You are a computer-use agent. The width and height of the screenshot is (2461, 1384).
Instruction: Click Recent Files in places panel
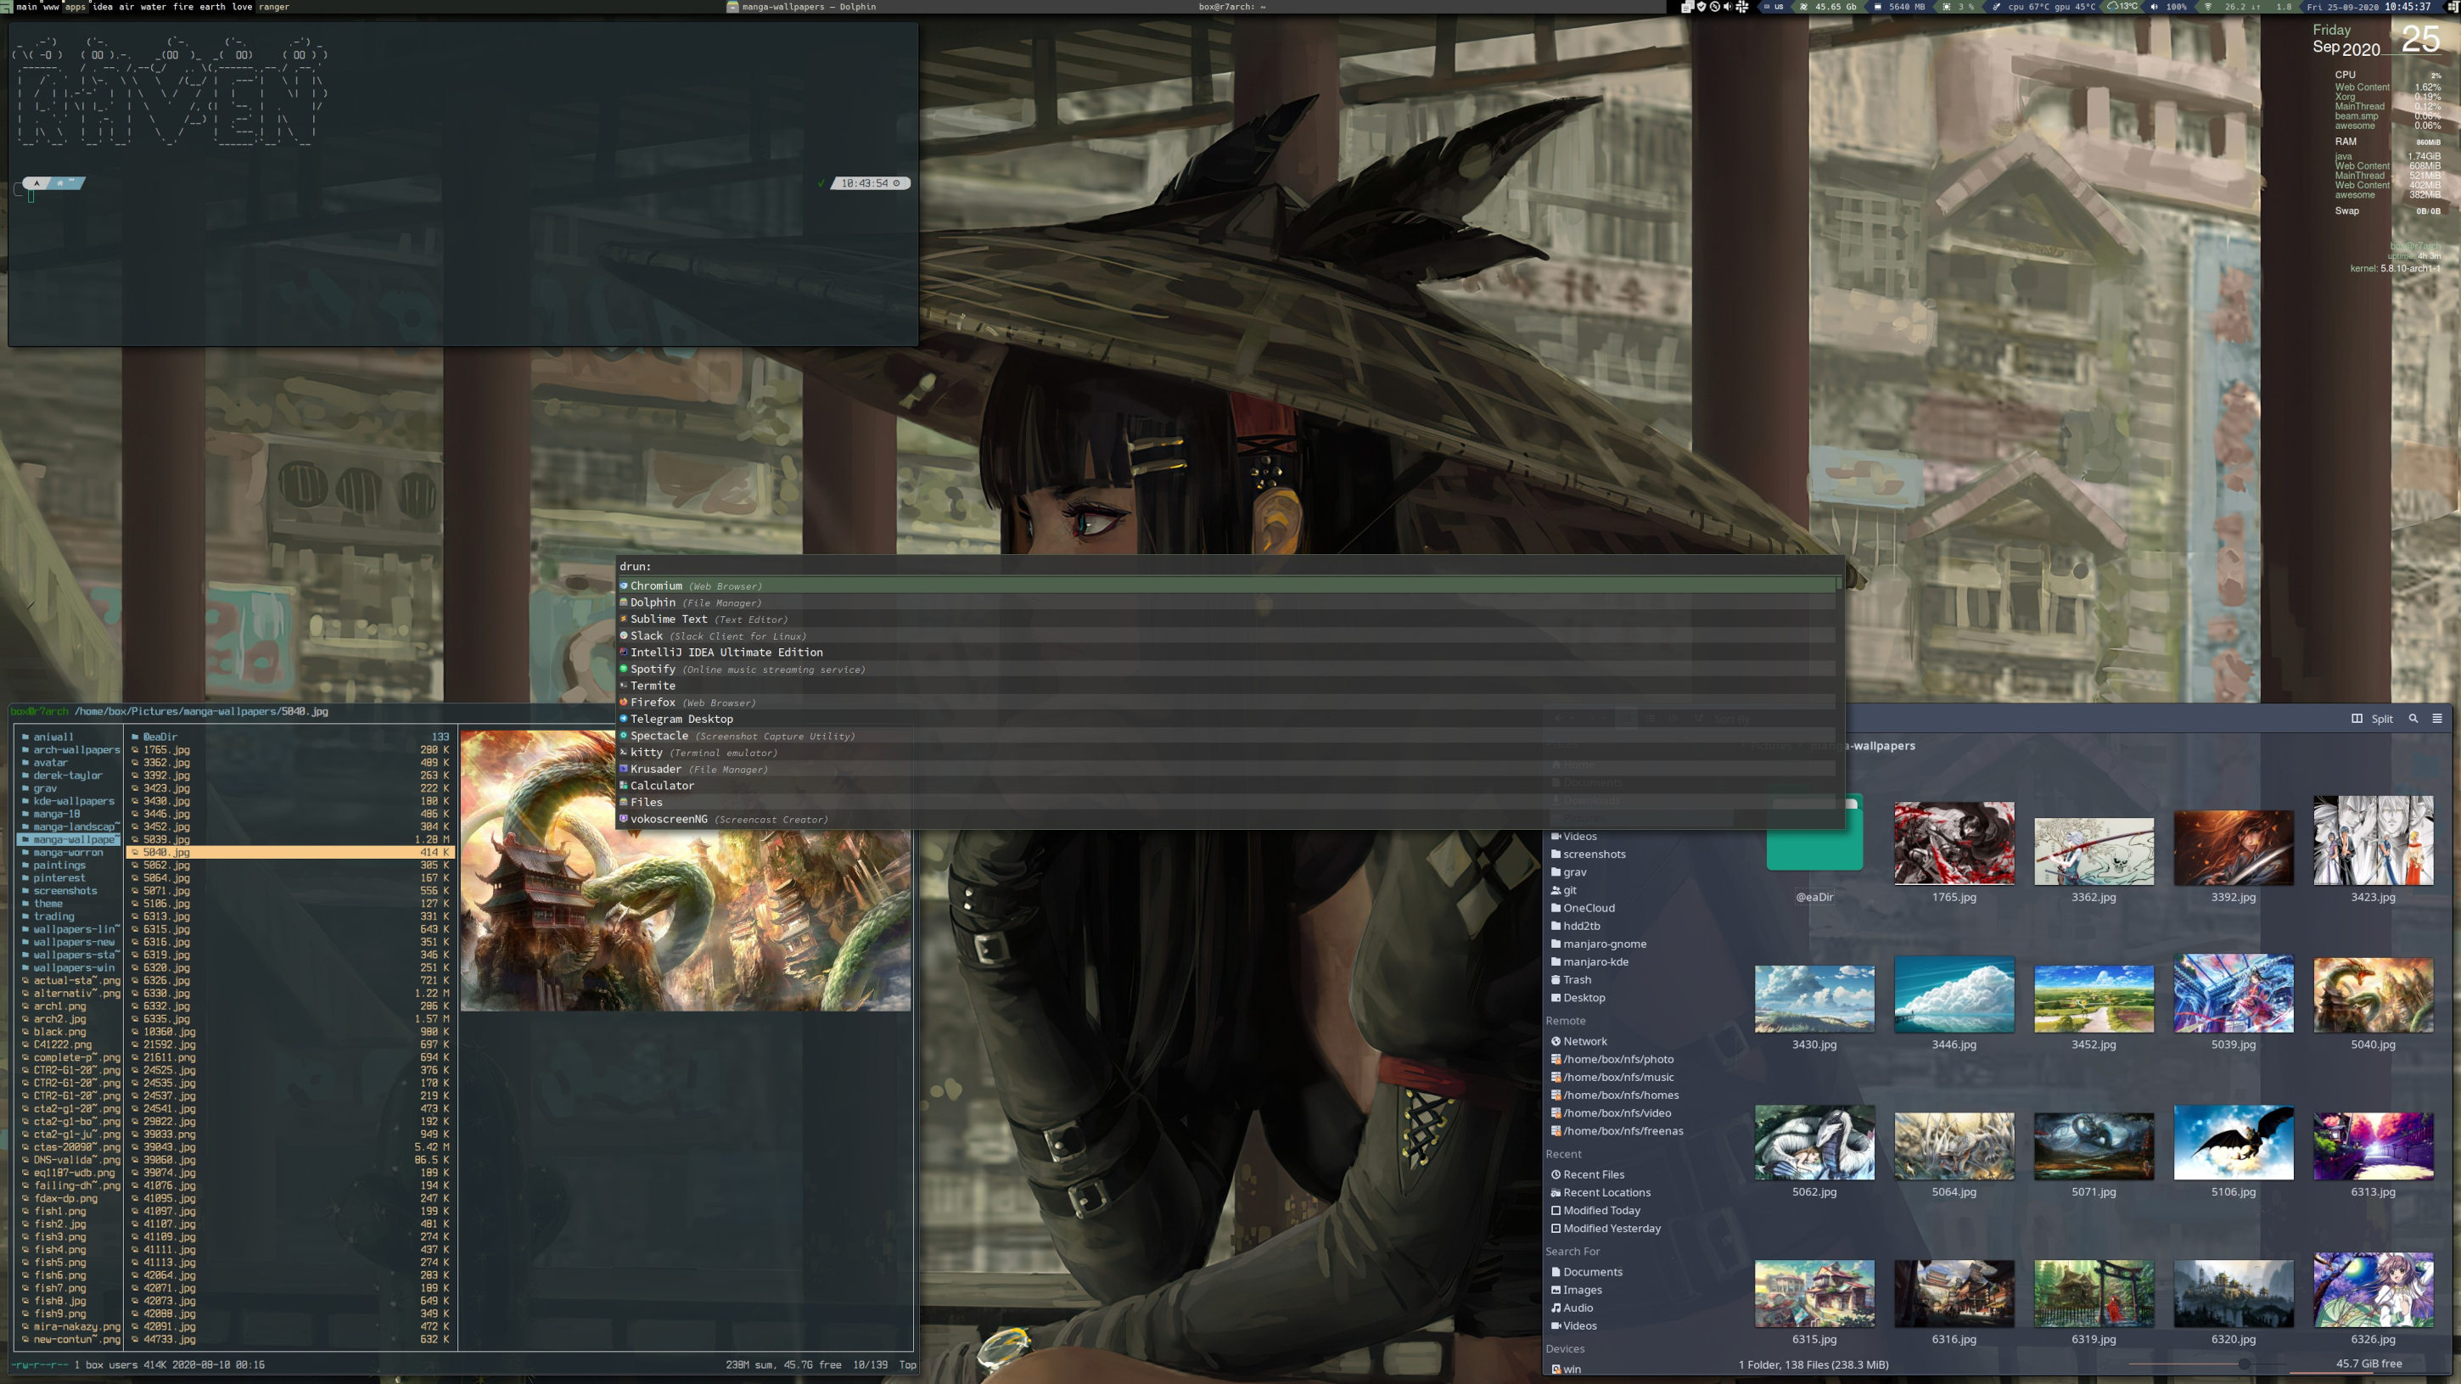pyautogui.click(x=1593, y=1174)
